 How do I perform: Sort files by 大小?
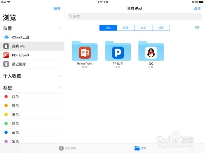click(x=143, y=28)
